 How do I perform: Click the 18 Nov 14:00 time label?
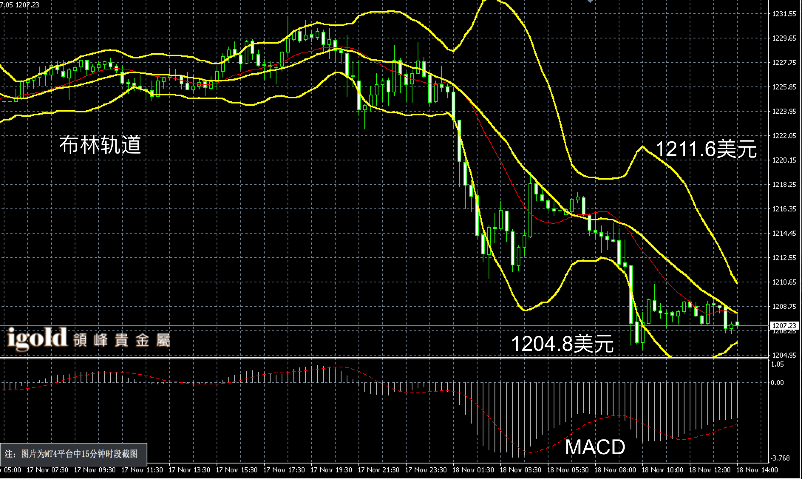pyautogui.click(x=757, y=470)
